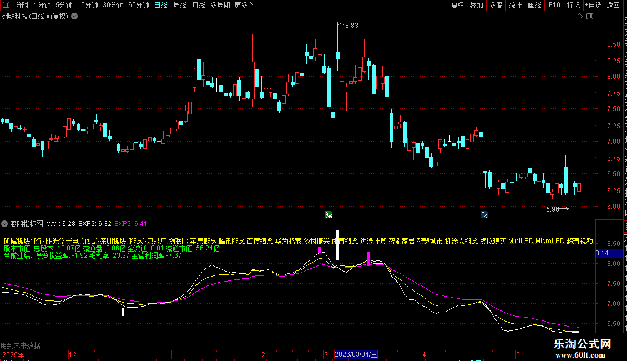Image resolution: width=627 pixels, height=361 pixels.
Task: Click the 2025年 timeline label
Action: (13, 354)
